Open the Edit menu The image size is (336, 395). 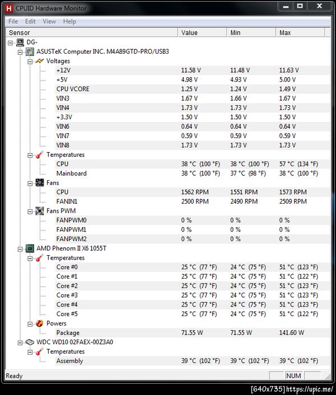coord(30,21)
